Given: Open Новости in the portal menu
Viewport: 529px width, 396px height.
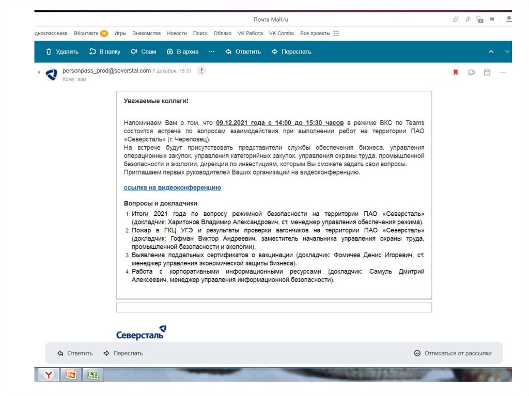Looking at the screenshot, I should click(177, 34).
